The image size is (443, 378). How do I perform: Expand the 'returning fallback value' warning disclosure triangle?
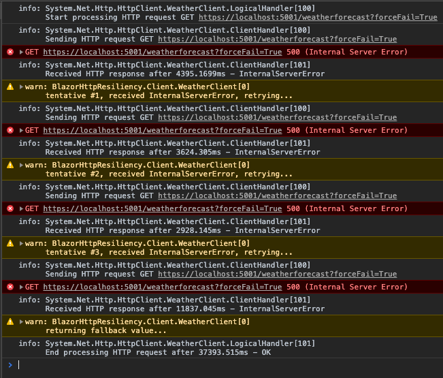21,321
